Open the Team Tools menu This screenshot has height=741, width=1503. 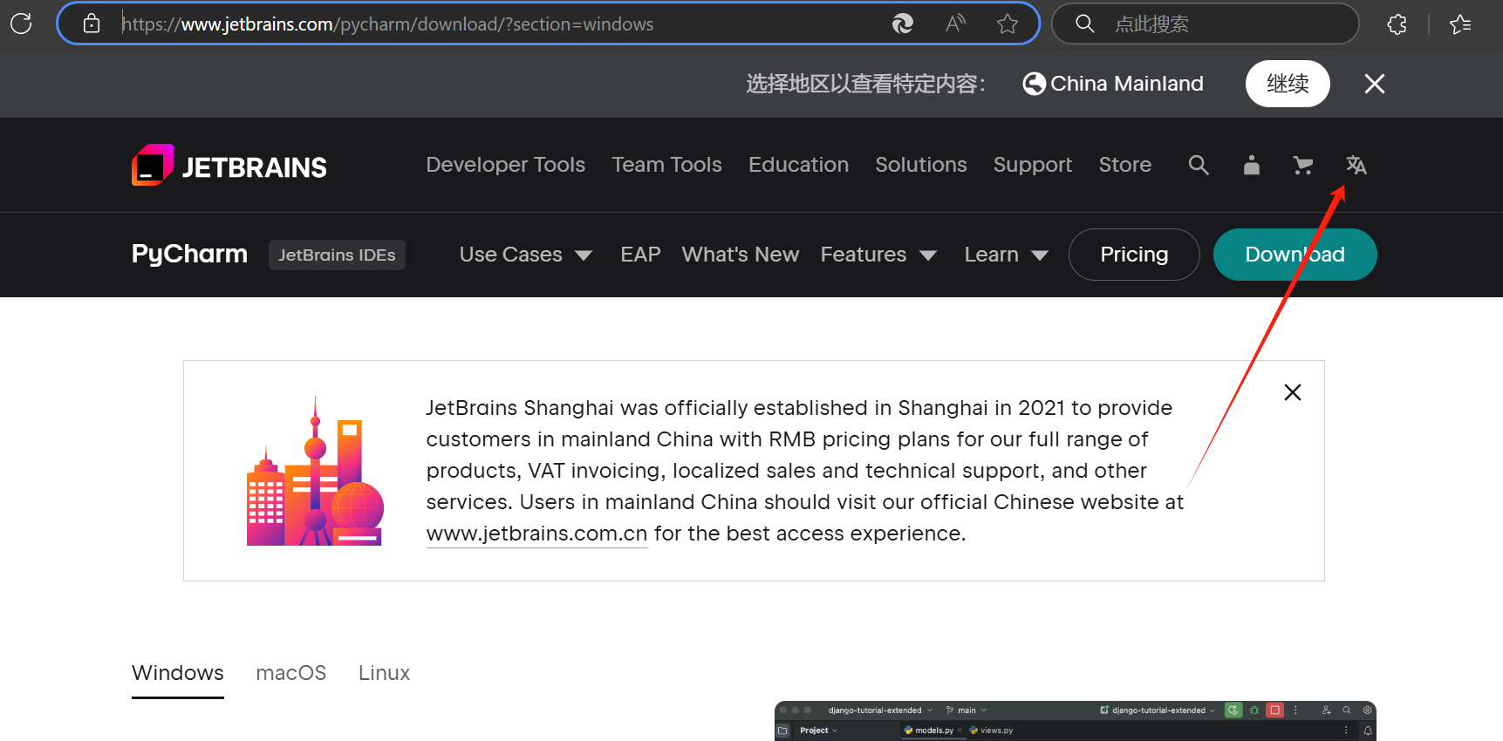[666, 165]
